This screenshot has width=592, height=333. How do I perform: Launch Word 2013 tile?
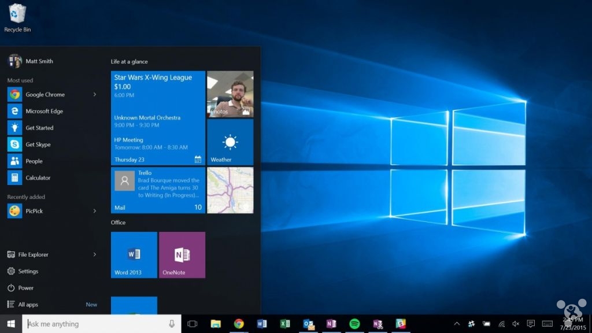[x=134, y=255]
